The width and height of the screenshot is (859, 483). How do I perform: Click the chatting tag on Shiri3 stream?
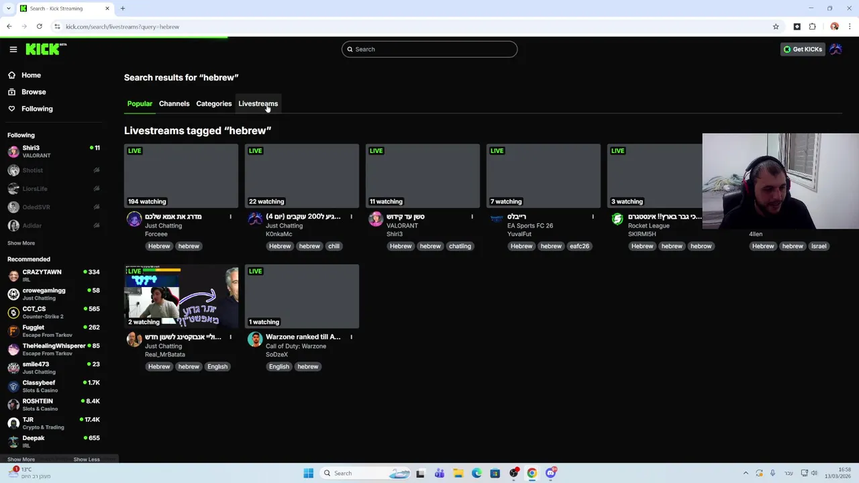pos(460,246)
